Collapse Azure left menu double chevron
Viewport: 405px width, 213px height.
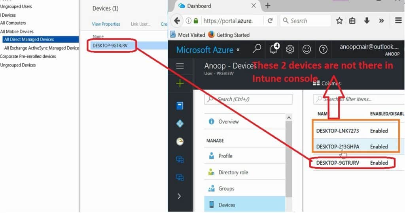pyautogui.click(x=238, y=49)
